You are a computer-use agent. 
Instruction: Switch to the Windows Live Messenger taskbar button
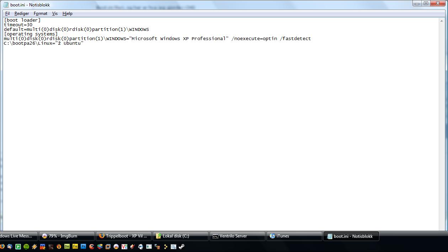click(18, 236)
